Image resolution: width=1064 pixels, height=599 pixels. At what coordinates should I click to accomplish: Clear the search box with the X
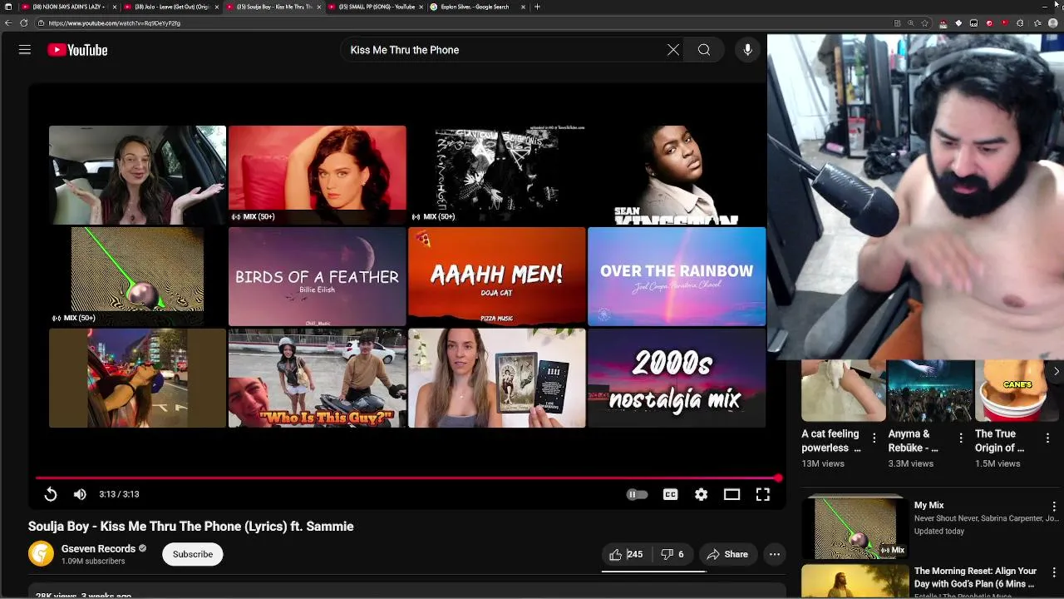pos(673,50)
